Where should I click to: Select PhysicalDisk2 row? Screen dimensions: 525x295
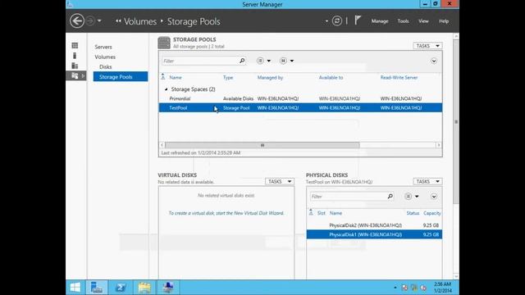point(374,225)
